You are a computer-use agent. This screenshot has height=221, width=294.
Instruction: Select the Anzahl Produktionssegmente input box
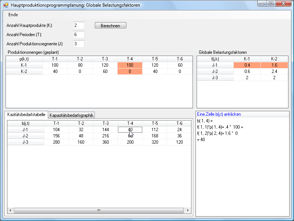79,44
